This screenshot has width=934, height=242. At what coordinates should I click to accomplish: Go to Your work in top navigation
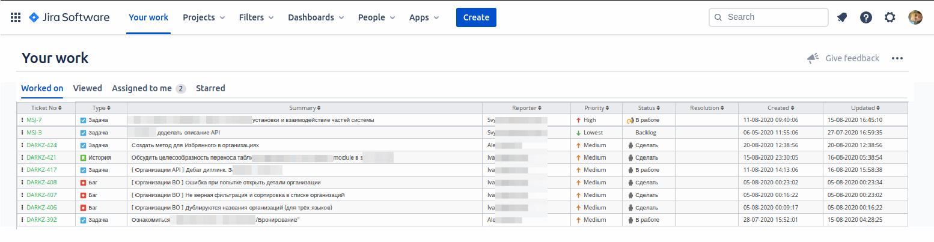tap(148, 17)
